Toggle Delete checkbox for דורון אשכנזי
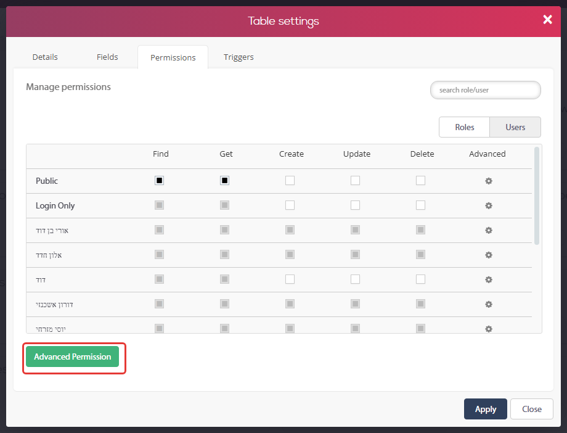This screenshot has width=567, height=433. tap(420, 303)
